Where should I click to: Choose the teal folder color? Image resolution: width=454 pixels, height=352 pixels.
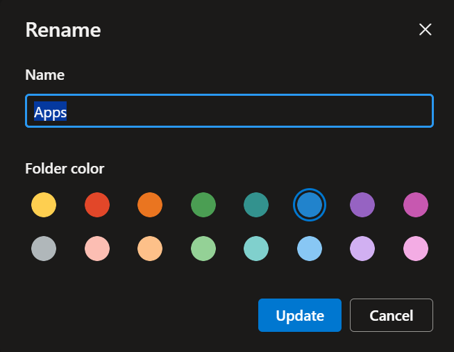(256, 205)
